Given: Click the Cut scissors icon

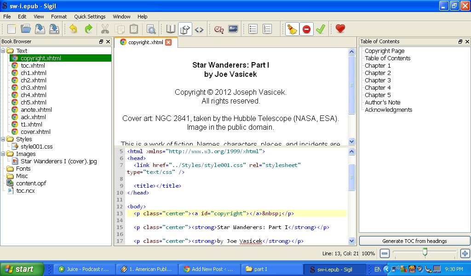Looking at the screenshot, I should (x=105, y=29).
